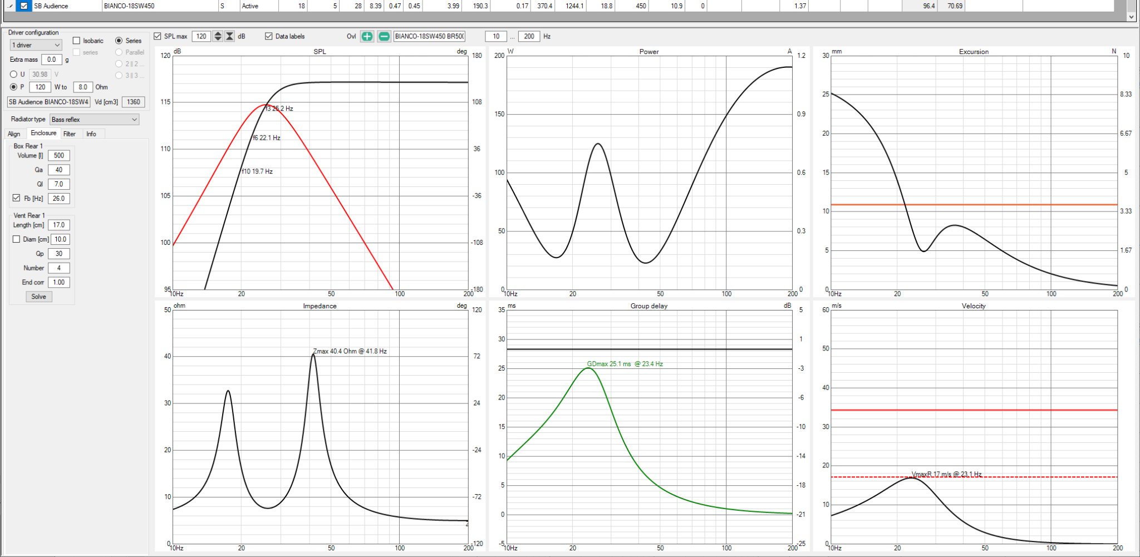Click the VmaxR 17 m/s @ 23.1 Hz label
Image resolution: width=1140 pixels, height=557 pixels.
(x=947, y=474)
